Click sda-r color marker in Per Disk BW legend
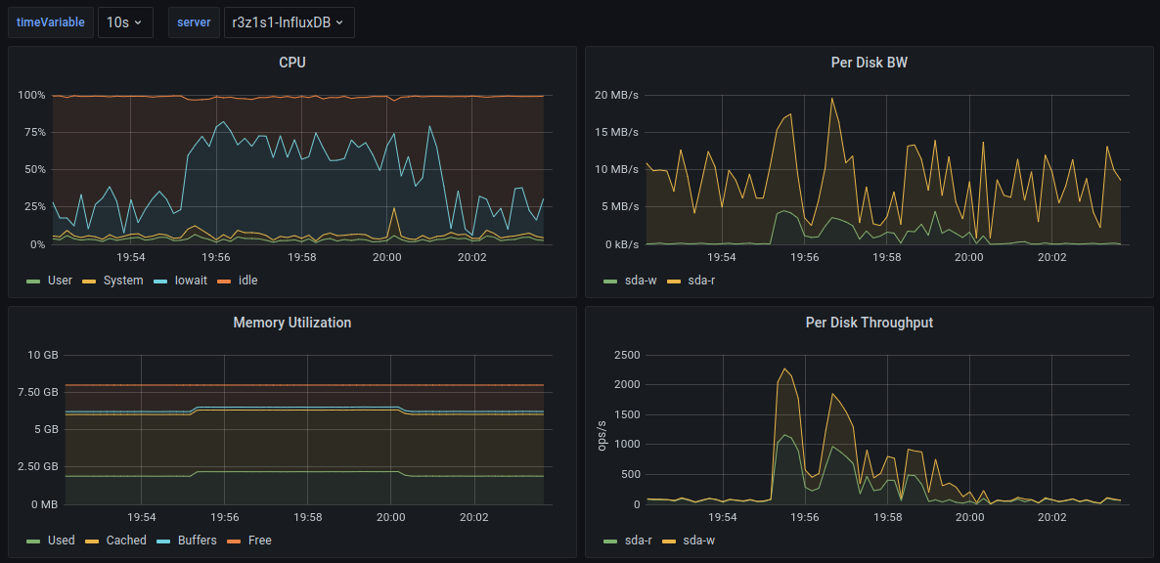Screen dimensions: 1160x563 click(x=673, y=281)
